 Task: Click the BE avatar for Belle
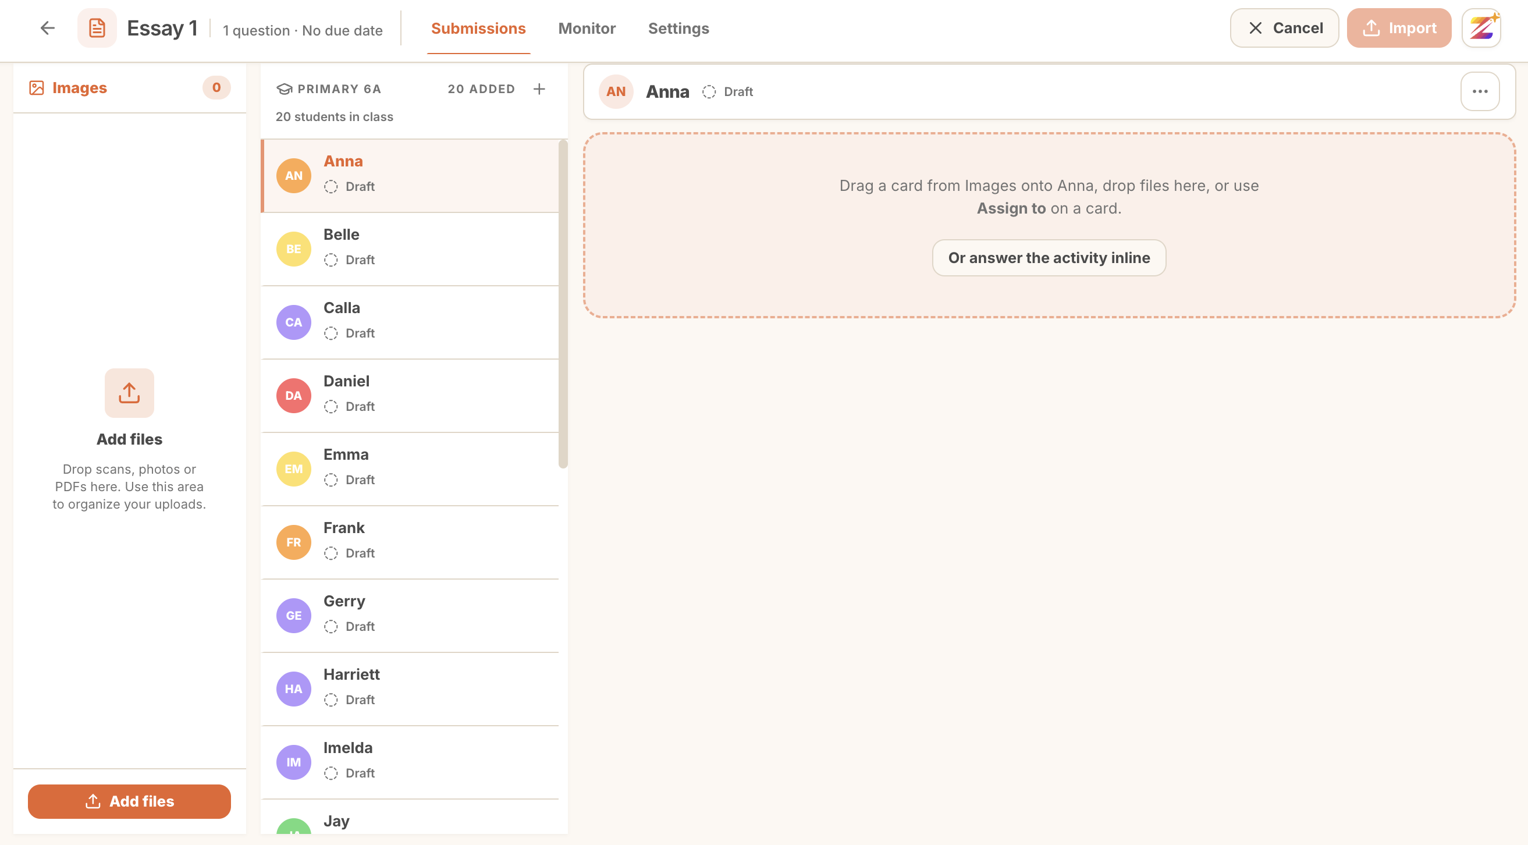(294, 249)
